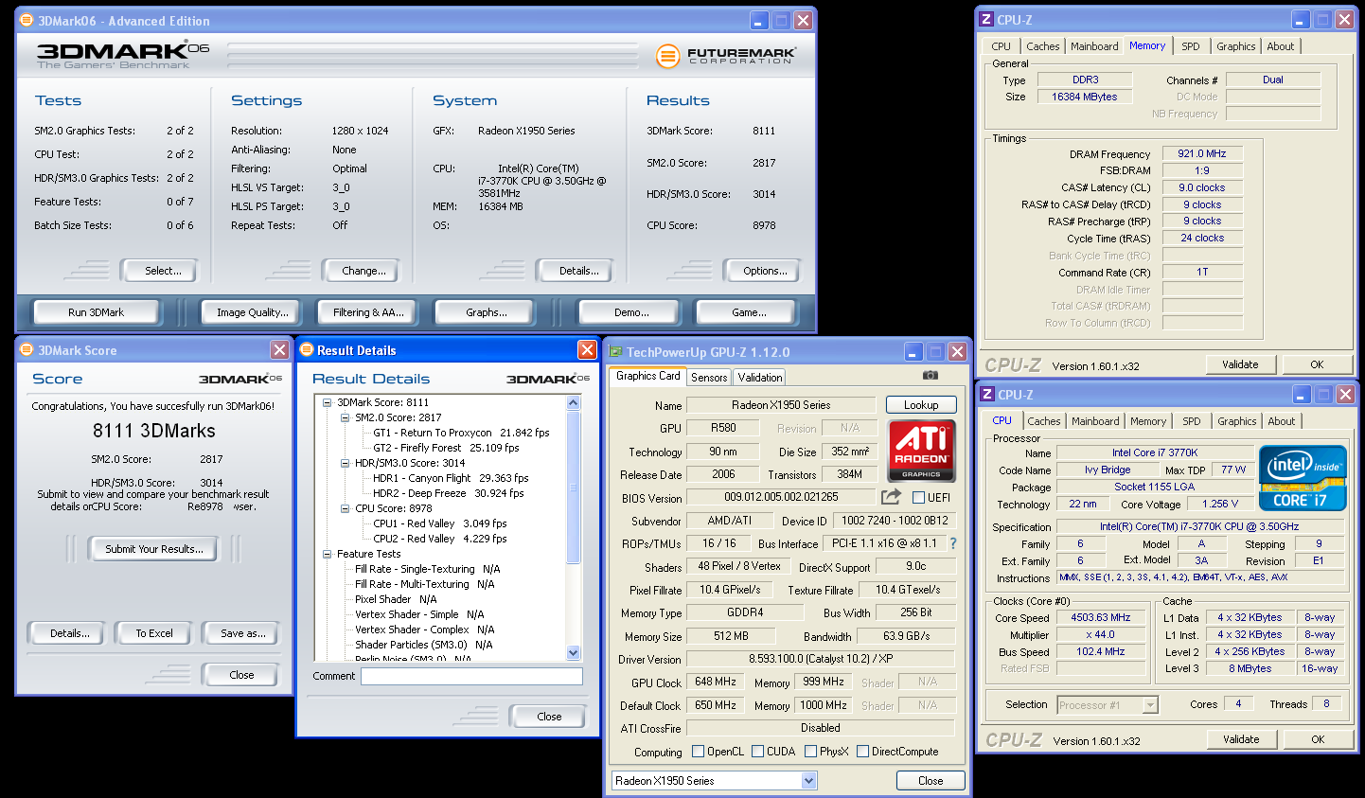The height and width of the screenshot is (798, 1365).
Task: Click Change... under the Settings section
Action: pos(363,271)
